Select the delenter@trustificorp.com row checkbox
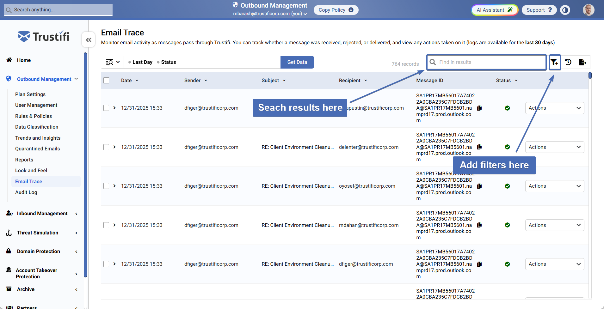The image size is (604, 309). click(106, 147)
